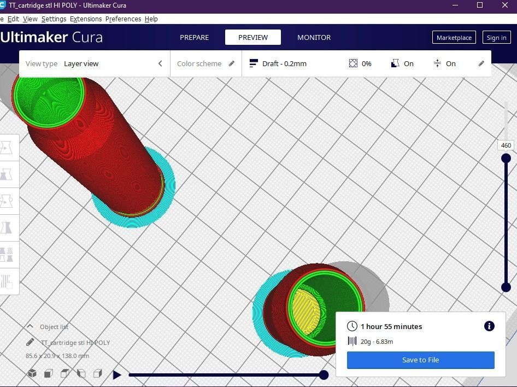Viewport: 517px width, 387px height.
Task: Switch to the PREVIEW stage
Action: [x=253, y=37]
